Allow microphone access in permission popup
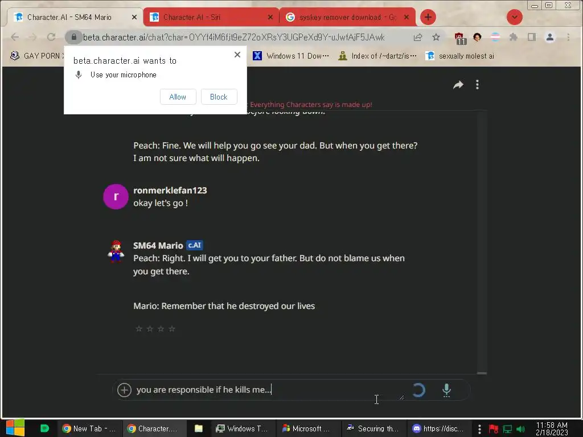 tap(178, 97)
